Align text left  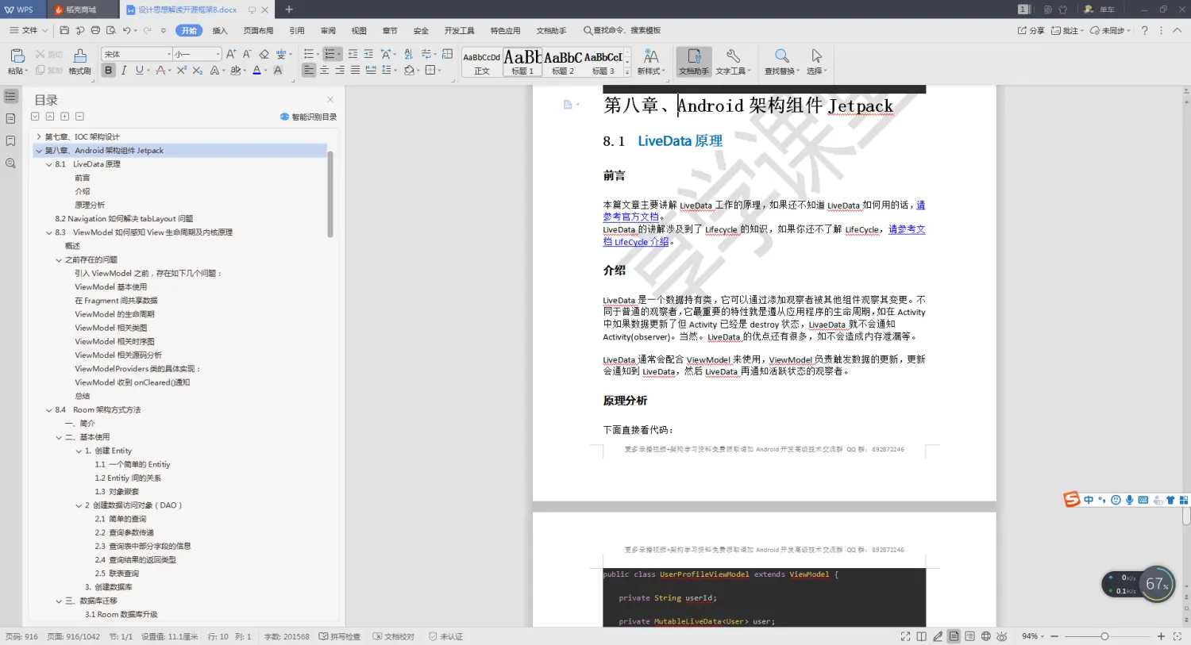tap(309, 71)
